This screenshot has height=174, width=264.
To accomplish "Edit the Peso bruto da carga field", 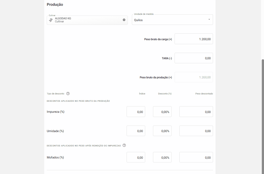I will (194, 39).
